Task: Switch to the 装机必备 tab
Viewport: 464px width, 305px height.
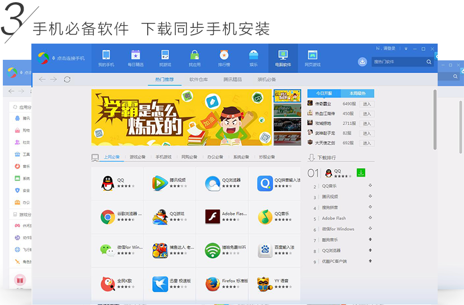Action: [266, 79]
